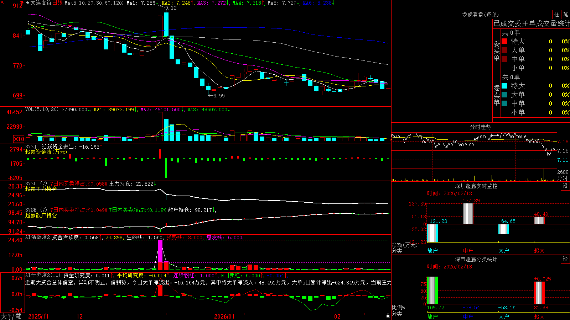Click the star favorite icon before 大连友谊
Image resolution: width=570 pixels, height=320 pixels.
tap(27, 3)
